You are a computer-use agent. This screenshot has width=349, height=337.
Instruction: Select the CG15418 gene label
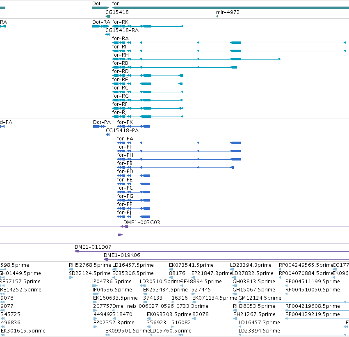pos(117,12)
